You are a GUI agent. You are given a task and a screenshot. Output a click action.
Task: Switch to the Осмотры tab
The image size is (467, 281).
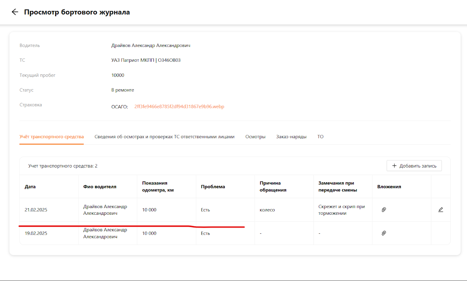[x=255, y=136]
